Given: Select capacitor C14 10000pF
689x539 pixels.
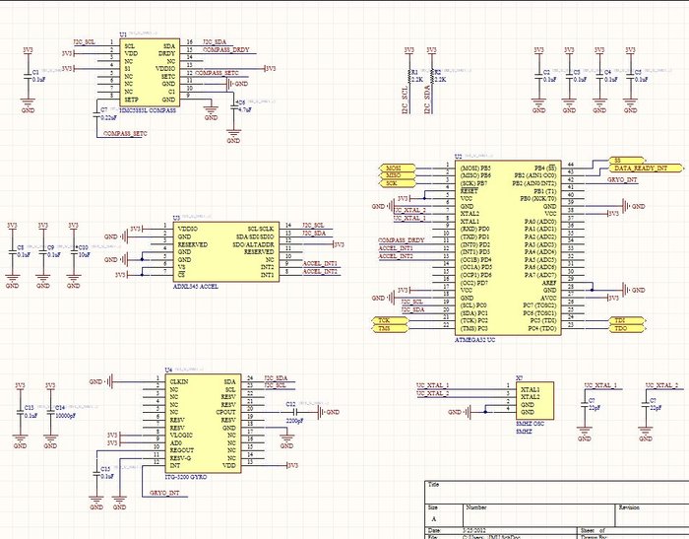Looking at the screenshot, I should (x=50, y=412).
